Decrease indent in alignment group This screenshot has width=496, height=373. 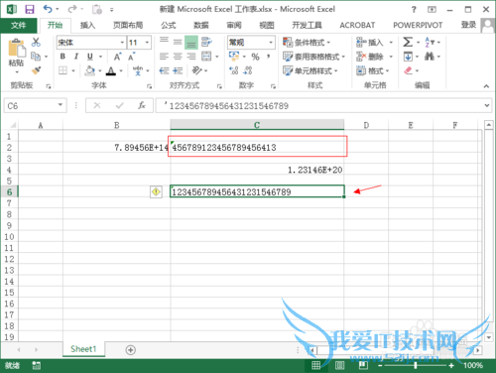pos(164,70)
